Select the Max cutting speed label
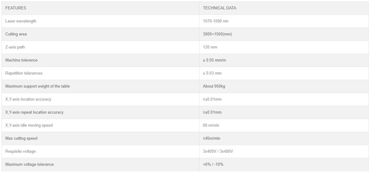The image size is (370, 173). click(x=21, y=138)
